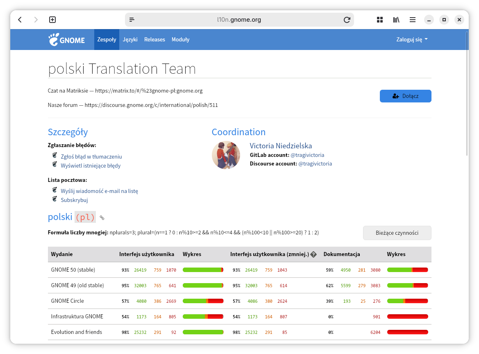This screenshot has width=479, height=354.
Task: Follow the Subskrybuj mailing list link
Action: click(x=74, y=200)
